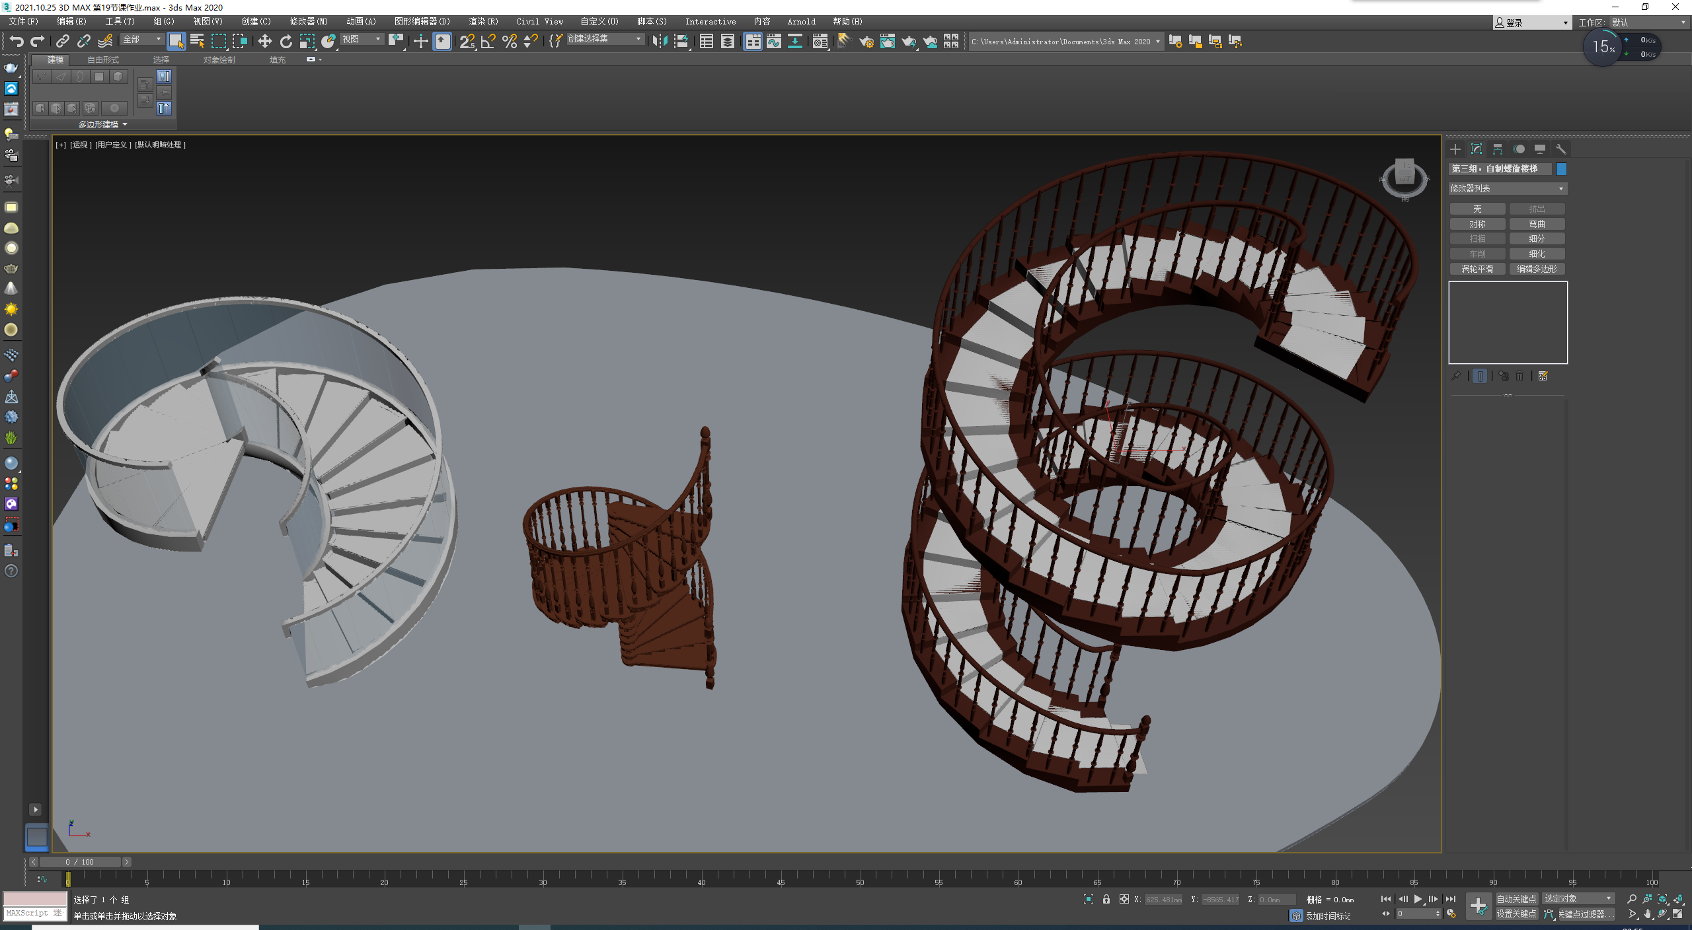Open the Modify panel tab icon

1477,149
